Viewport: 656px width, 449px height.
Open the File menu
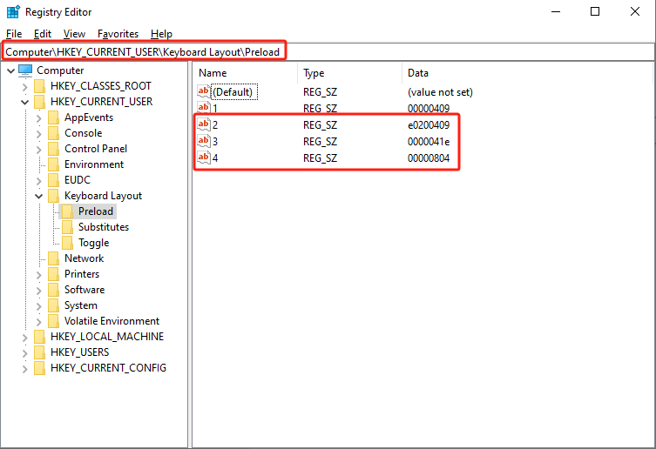click(15, 34)
